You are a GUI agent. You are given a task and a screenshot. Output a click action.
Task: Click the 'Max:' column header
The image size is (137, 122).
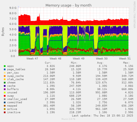126,63
